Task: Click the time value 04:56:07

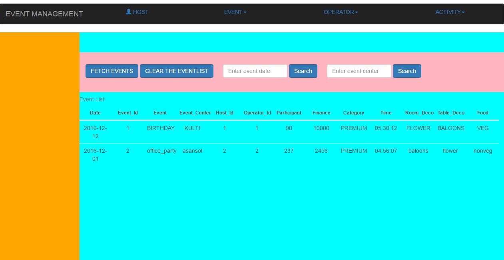Action: [x=386, y=151]
